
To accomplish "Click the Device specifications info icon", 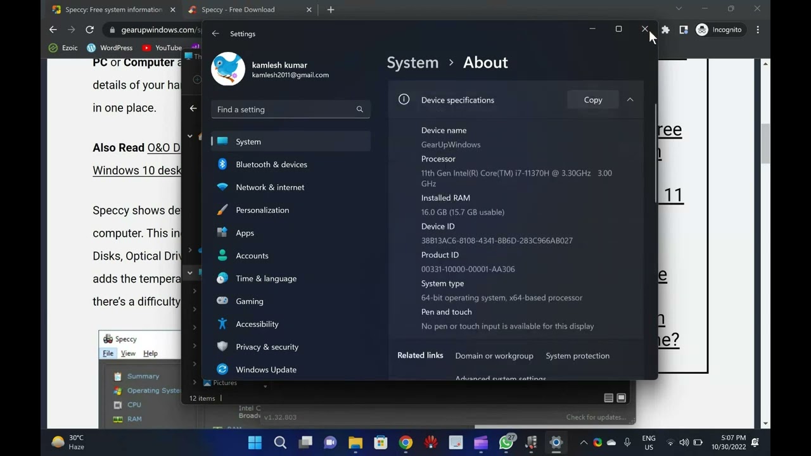I will click(404, 99).
